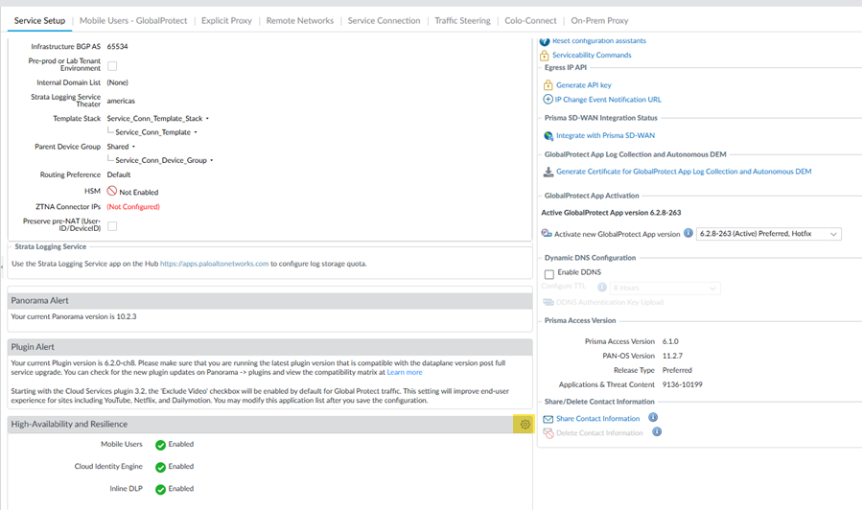Click the Generate API key link
Screen dimensions: 863x510
coord(583,84)
